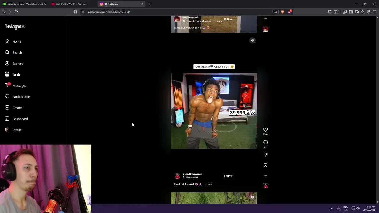Go back in browser history
This screenshot has width=379, height=213.
click(x=4, y=12)
